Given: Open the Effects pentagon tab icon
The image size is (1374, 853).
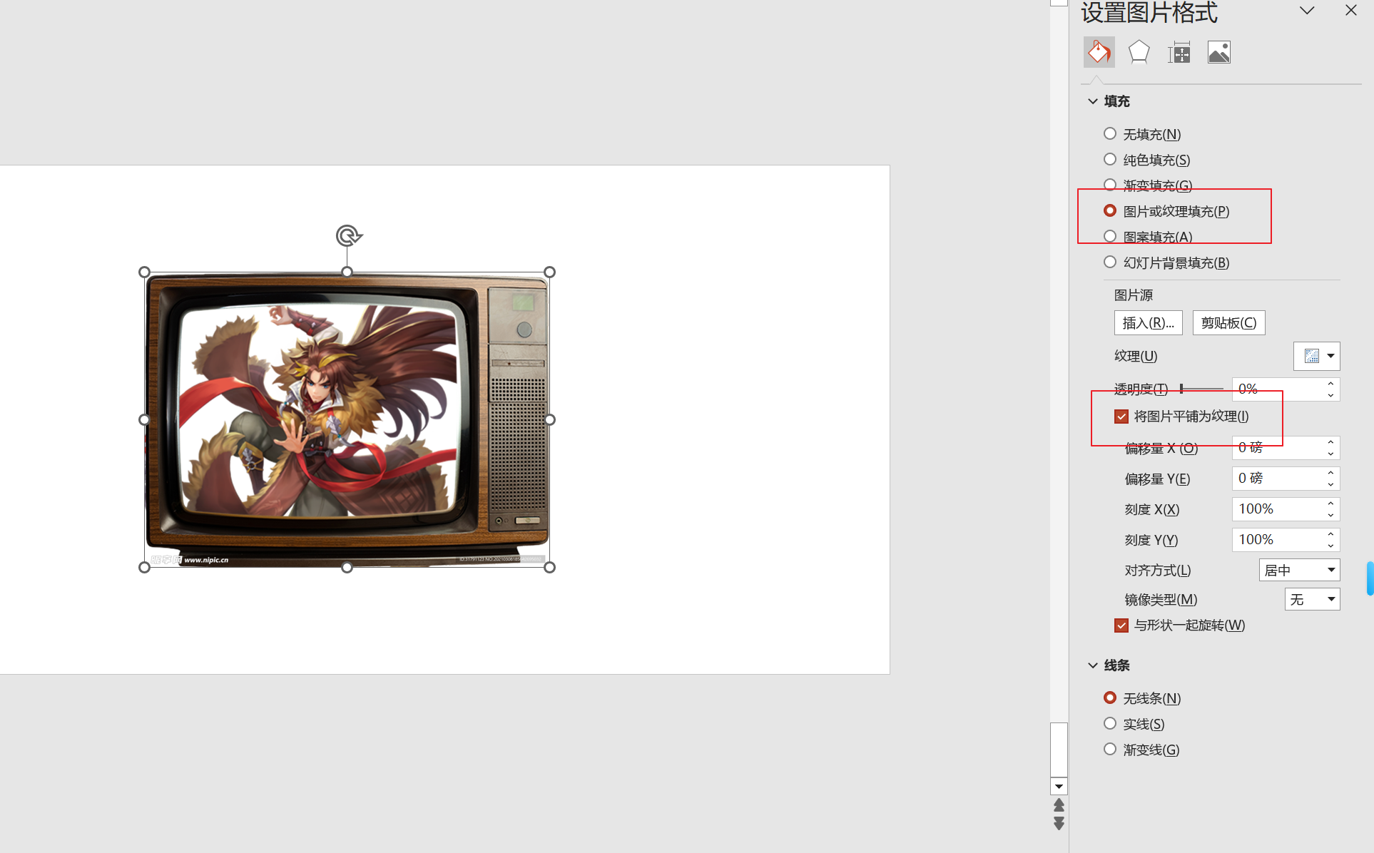Looking at the screenshot, I should [x=1139, y=52].
